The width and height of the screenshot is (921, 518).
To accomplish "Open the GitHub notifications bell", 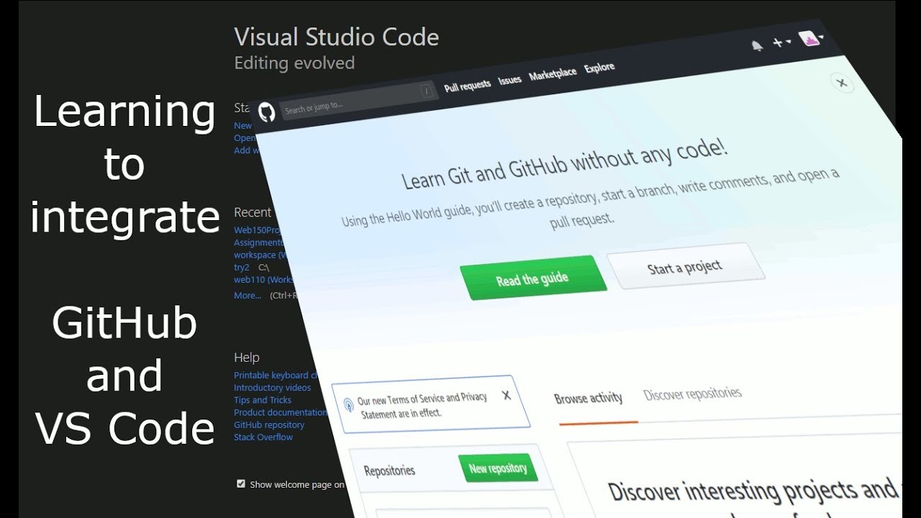I will [x=757, y=46].
